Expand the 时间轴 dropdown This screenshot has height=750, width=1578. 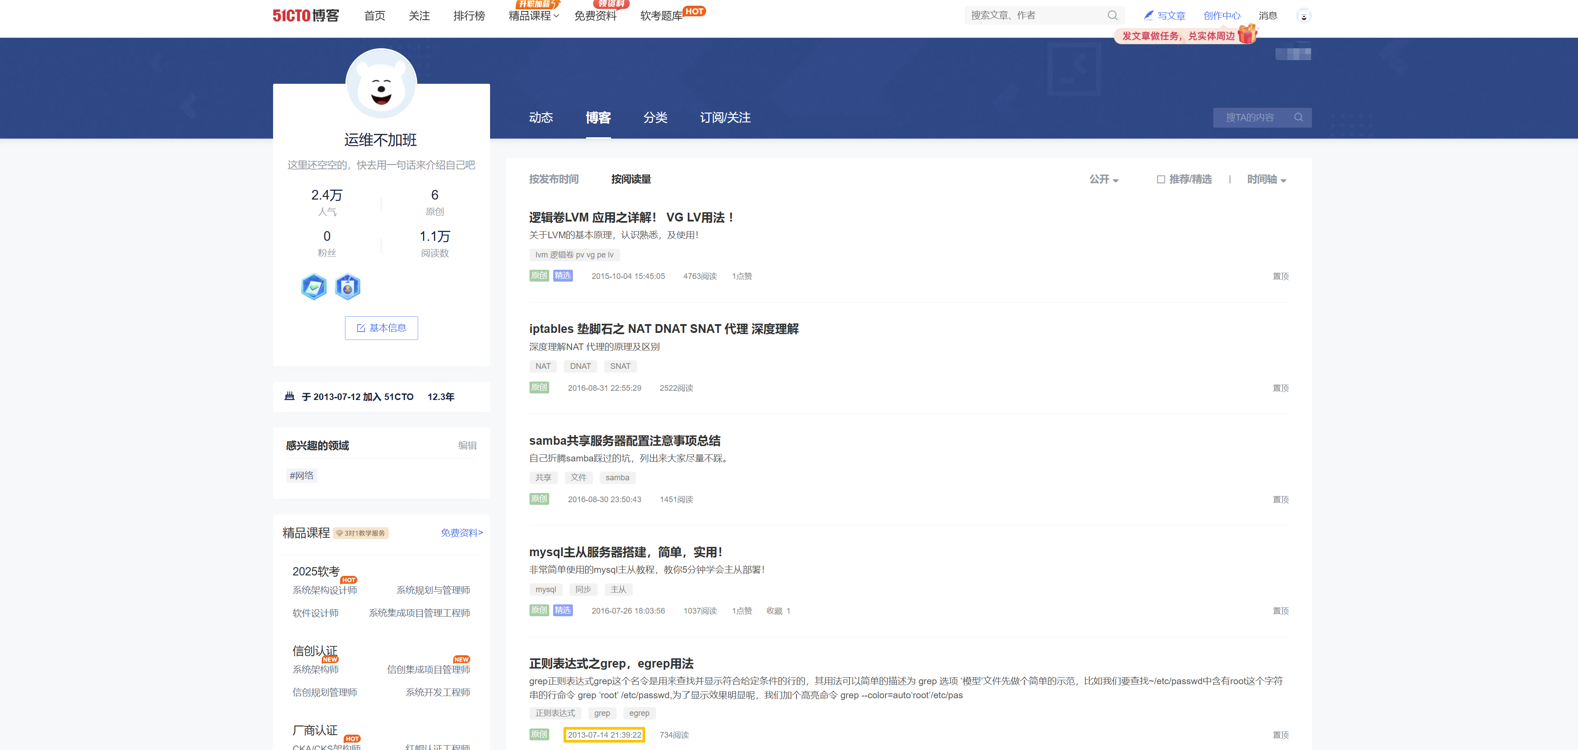point(1266,179)
